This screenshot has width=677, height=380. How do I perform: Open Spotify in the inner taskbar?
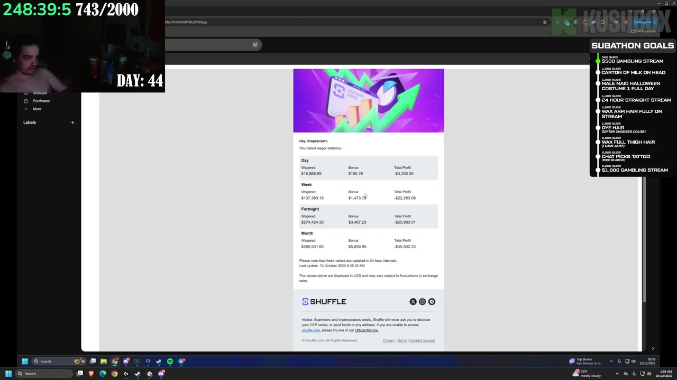coord(170,362)
